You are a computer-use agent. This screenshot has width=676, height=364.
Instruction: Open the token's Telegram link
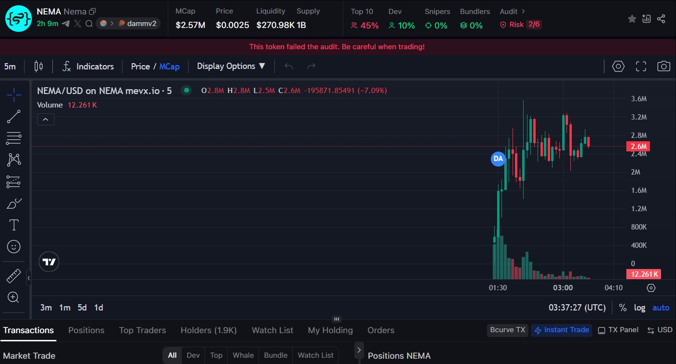point(66,23)
